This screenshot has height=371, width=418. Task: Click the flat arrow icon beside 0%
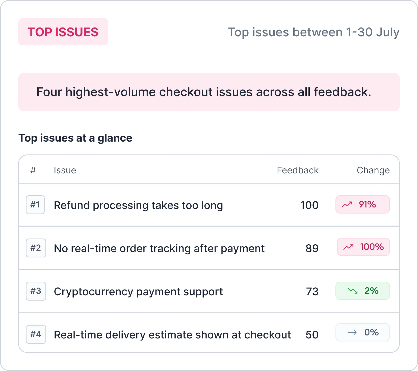point(352,332)
